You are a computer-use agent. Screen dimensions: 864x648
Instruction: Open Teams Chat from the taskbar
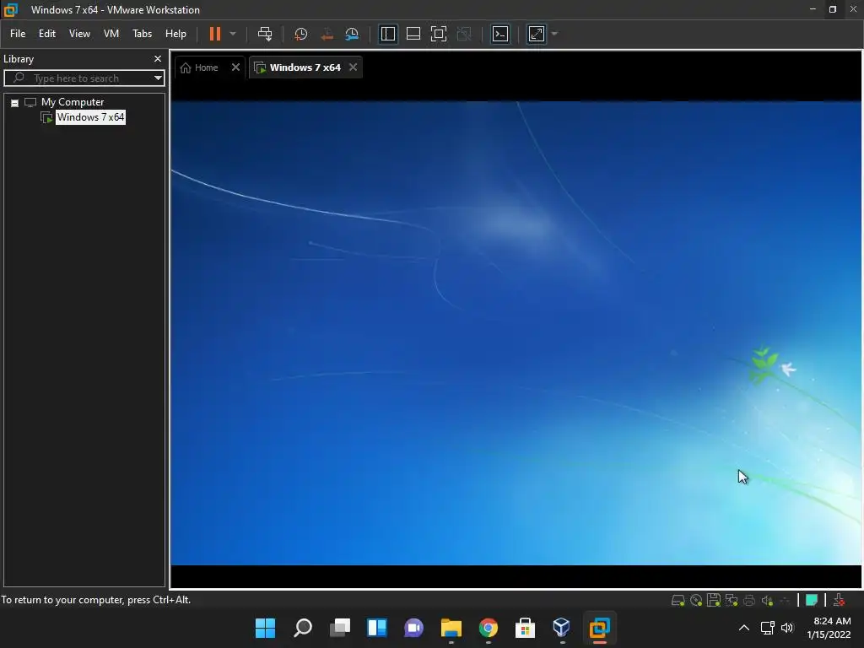tap(413, 628)
